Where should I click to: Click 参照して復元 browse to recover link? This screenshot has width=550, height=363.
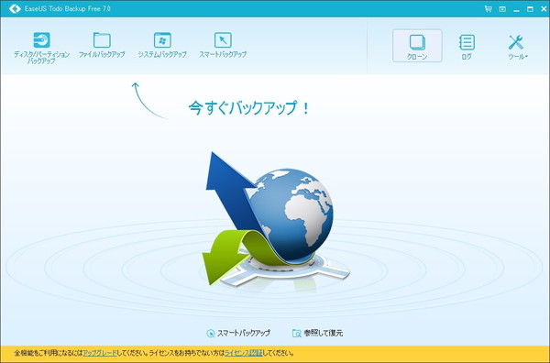317,333
